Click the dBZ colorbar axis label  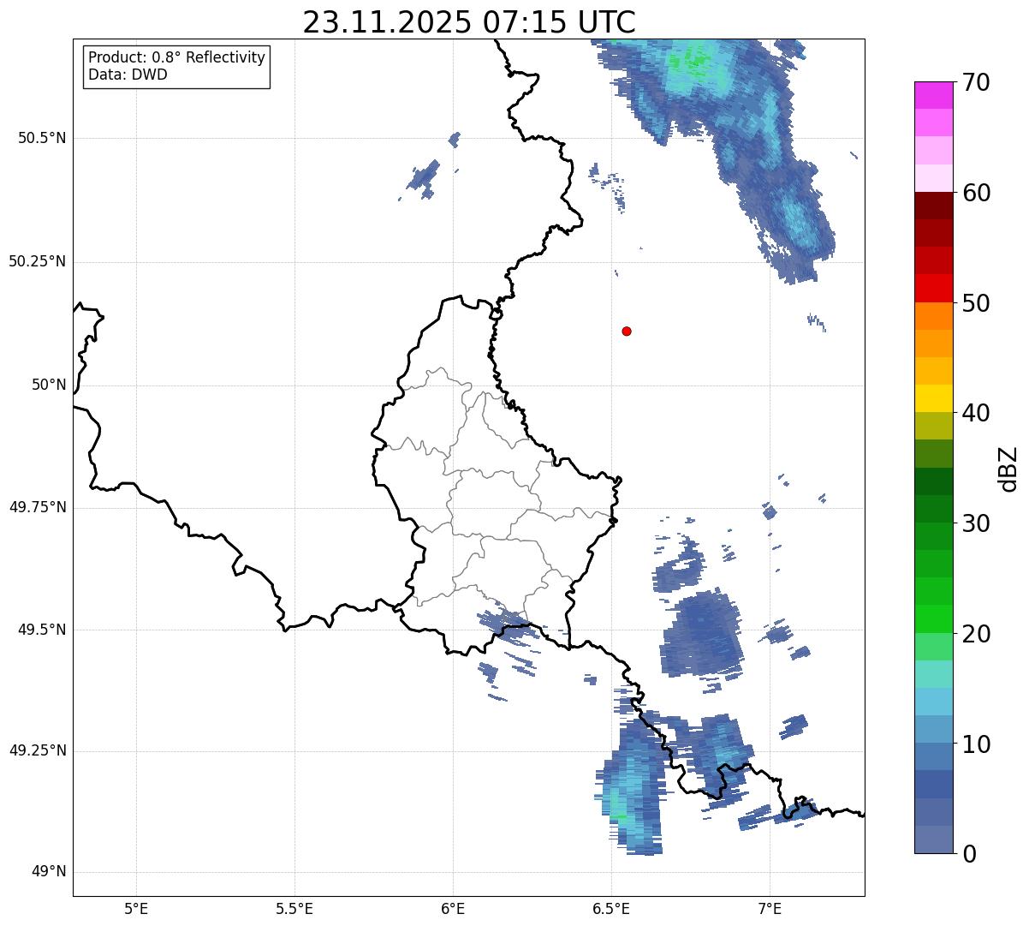click(x=1009, y=468)
